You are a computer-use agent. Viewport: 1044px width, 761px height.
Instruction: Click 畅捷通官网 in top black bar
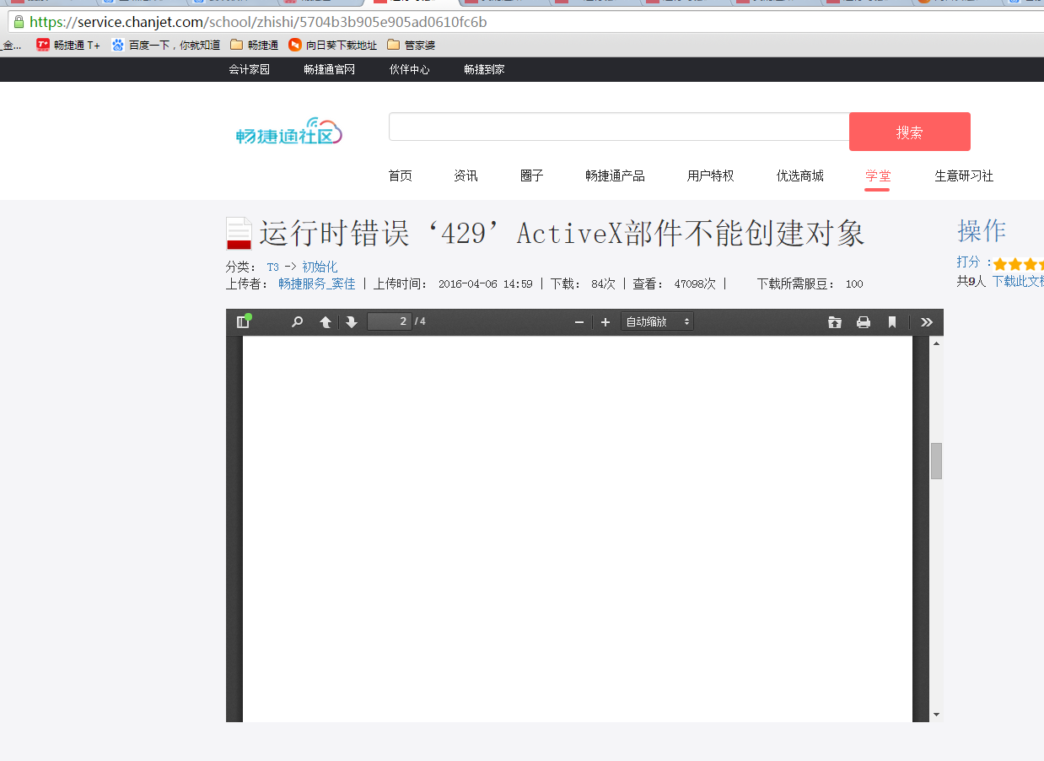click(330, 69)
